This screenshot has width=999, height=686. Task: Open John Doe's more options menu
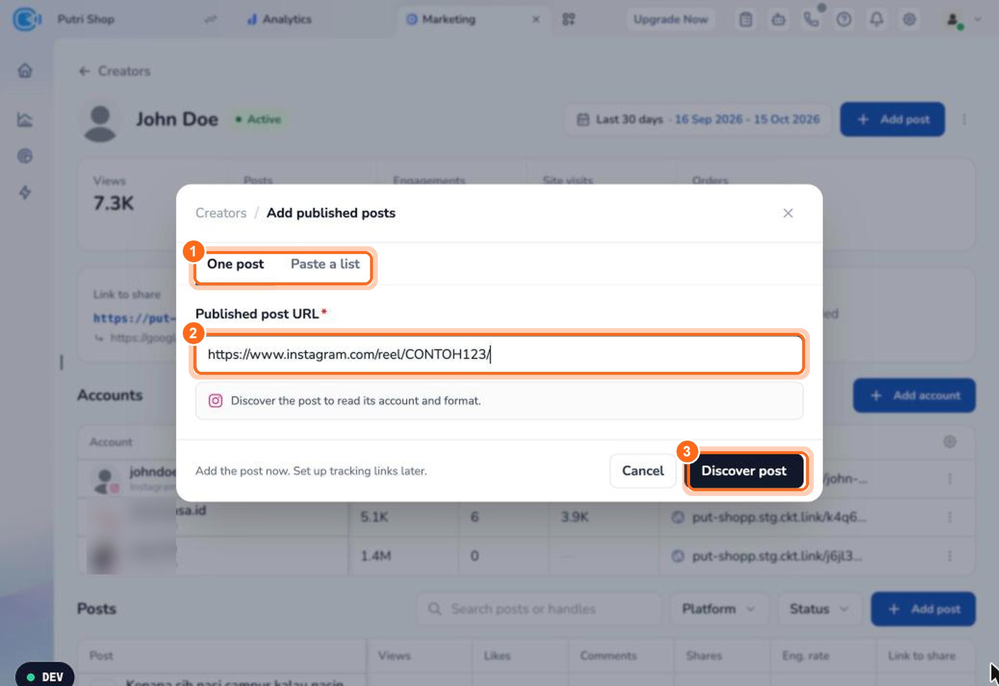point(964,119)
